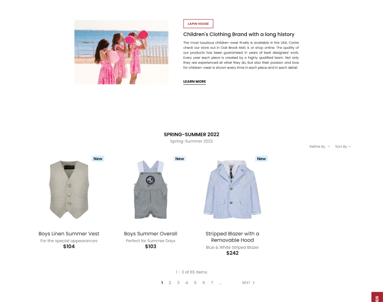Open the Boys Linen Summer Vest image
This screenshot has height=302, width=383.
69,189
